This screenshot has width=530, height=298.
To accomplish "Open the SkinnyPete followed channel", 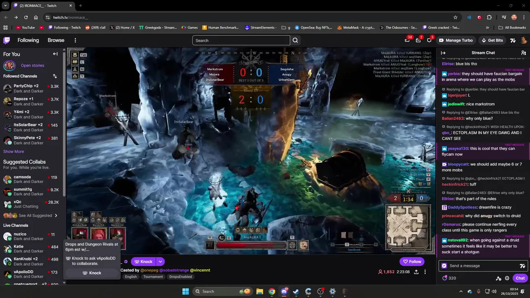I will tap(32, 140).
